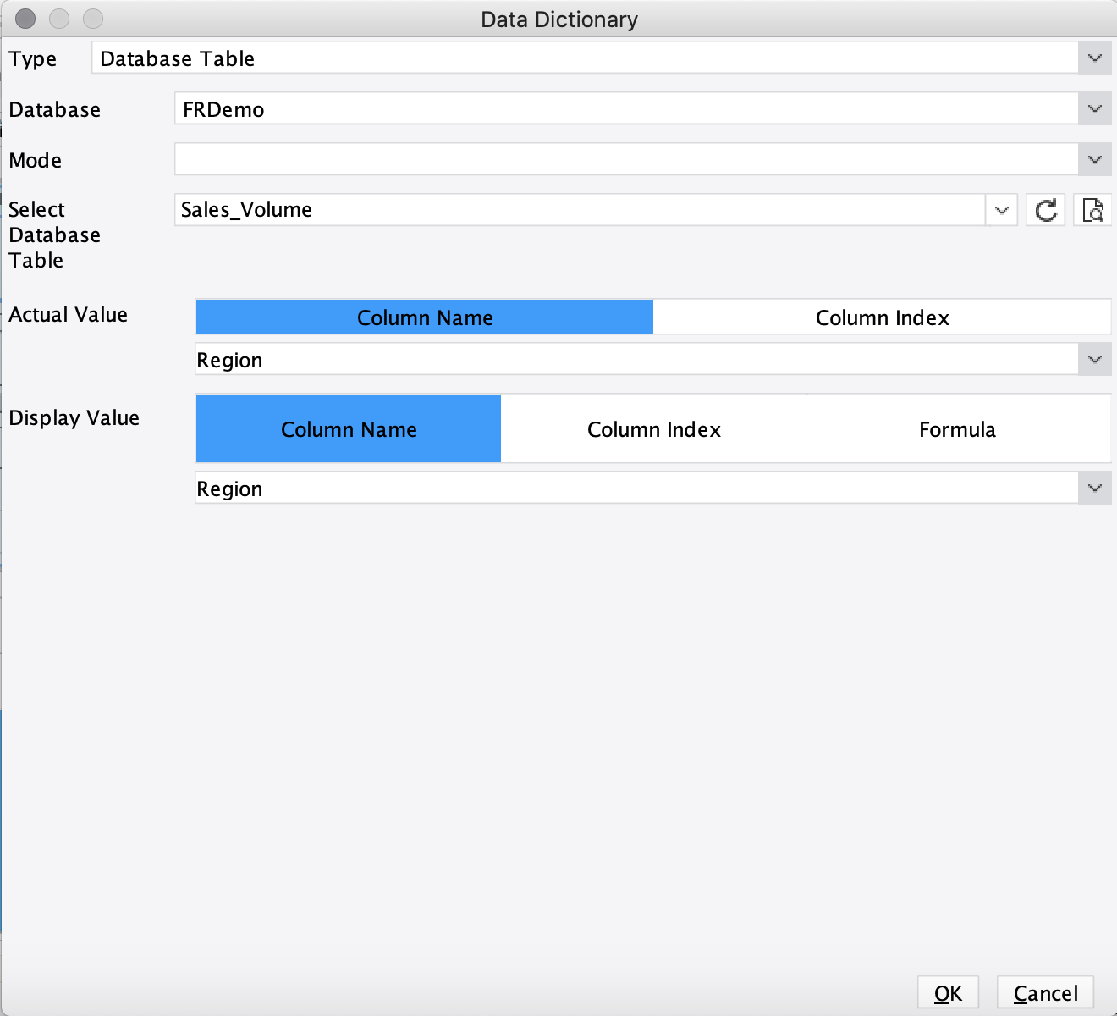The image size is (1117, 1016).
Task: Click the Sales_Volume table name field
Action: point(581,210)
